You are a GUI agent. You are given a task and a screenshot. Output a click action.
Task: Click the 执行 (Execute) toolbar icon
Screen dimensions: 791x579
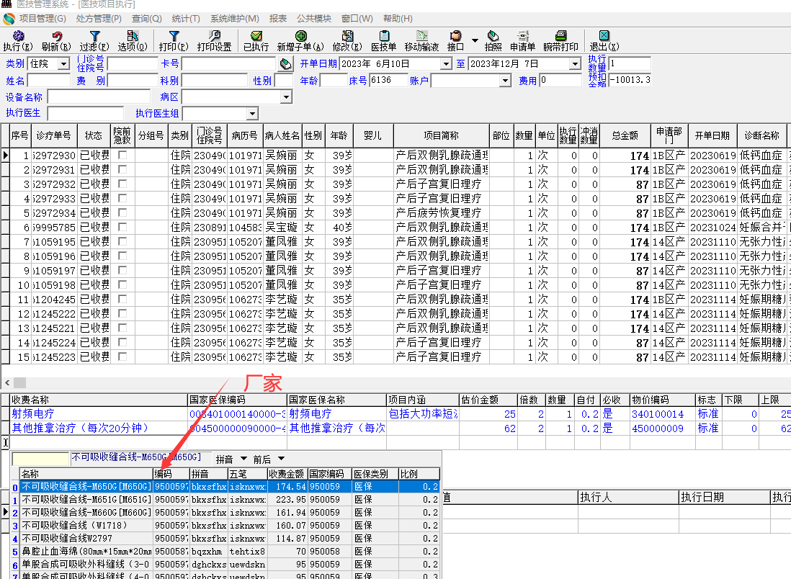click(x=18, y=40)
